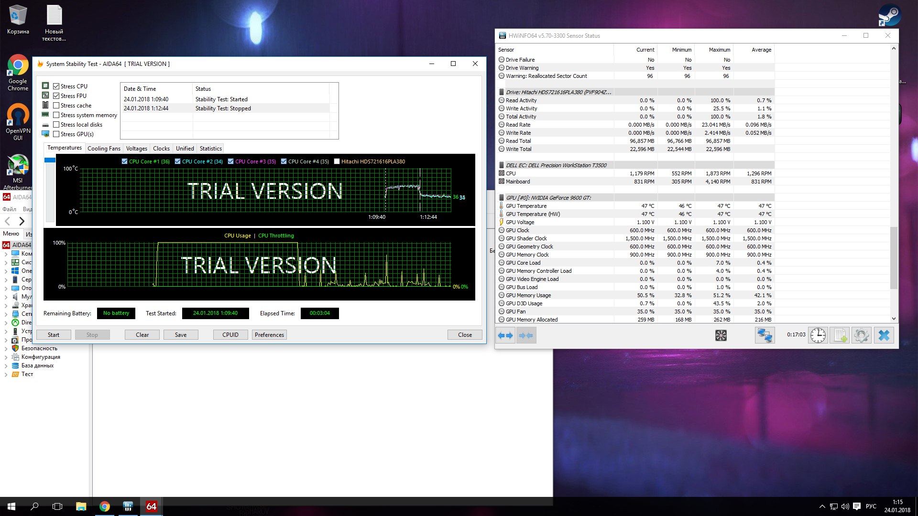Click Close button in stability test
918x516 pixels.
pyautogui.click(x=465, y=335)
